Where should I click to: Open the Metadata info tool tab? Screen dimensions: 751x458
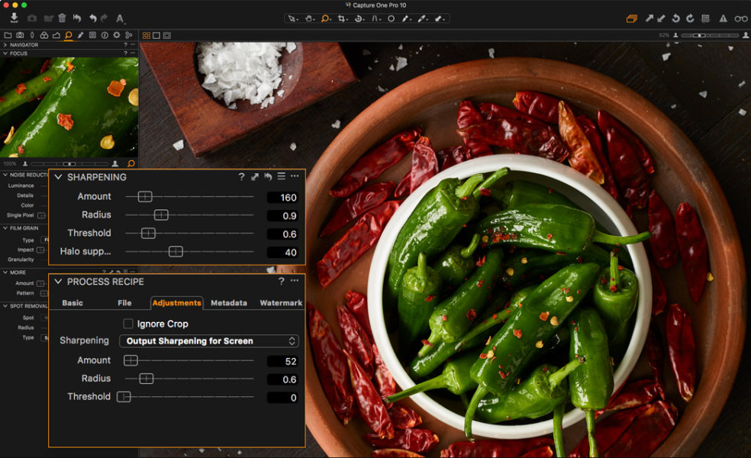point(105,35)
